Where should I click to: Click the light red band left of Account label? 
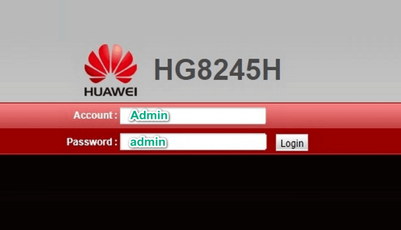[36, 116]
